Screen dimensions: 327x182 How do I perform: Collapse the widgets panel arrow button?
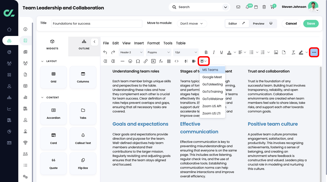[x=95, y=42]
